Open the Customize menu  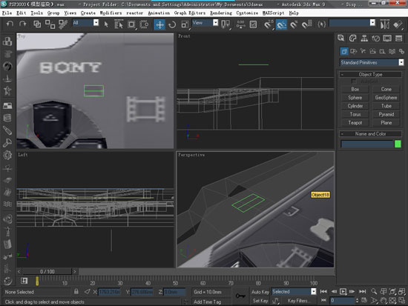(x=247, y=13)
